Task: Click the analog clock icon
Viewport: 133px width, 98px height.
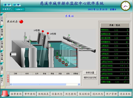Action: point(126,6)
